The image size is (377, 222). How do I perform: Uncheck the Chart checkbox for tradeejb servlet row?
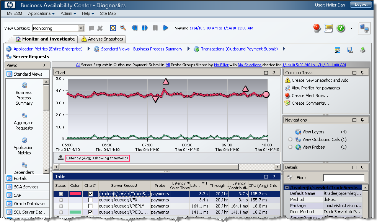point(90,194)
